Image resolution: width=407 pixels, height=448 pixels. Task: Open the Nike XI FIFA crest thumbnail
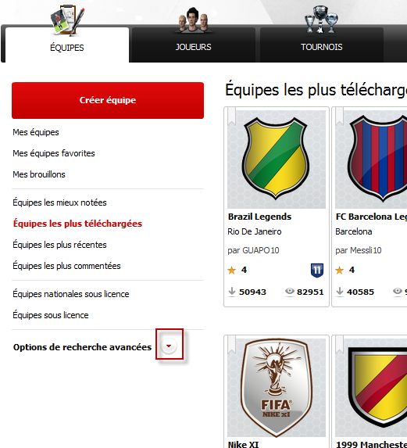[277, 388]
